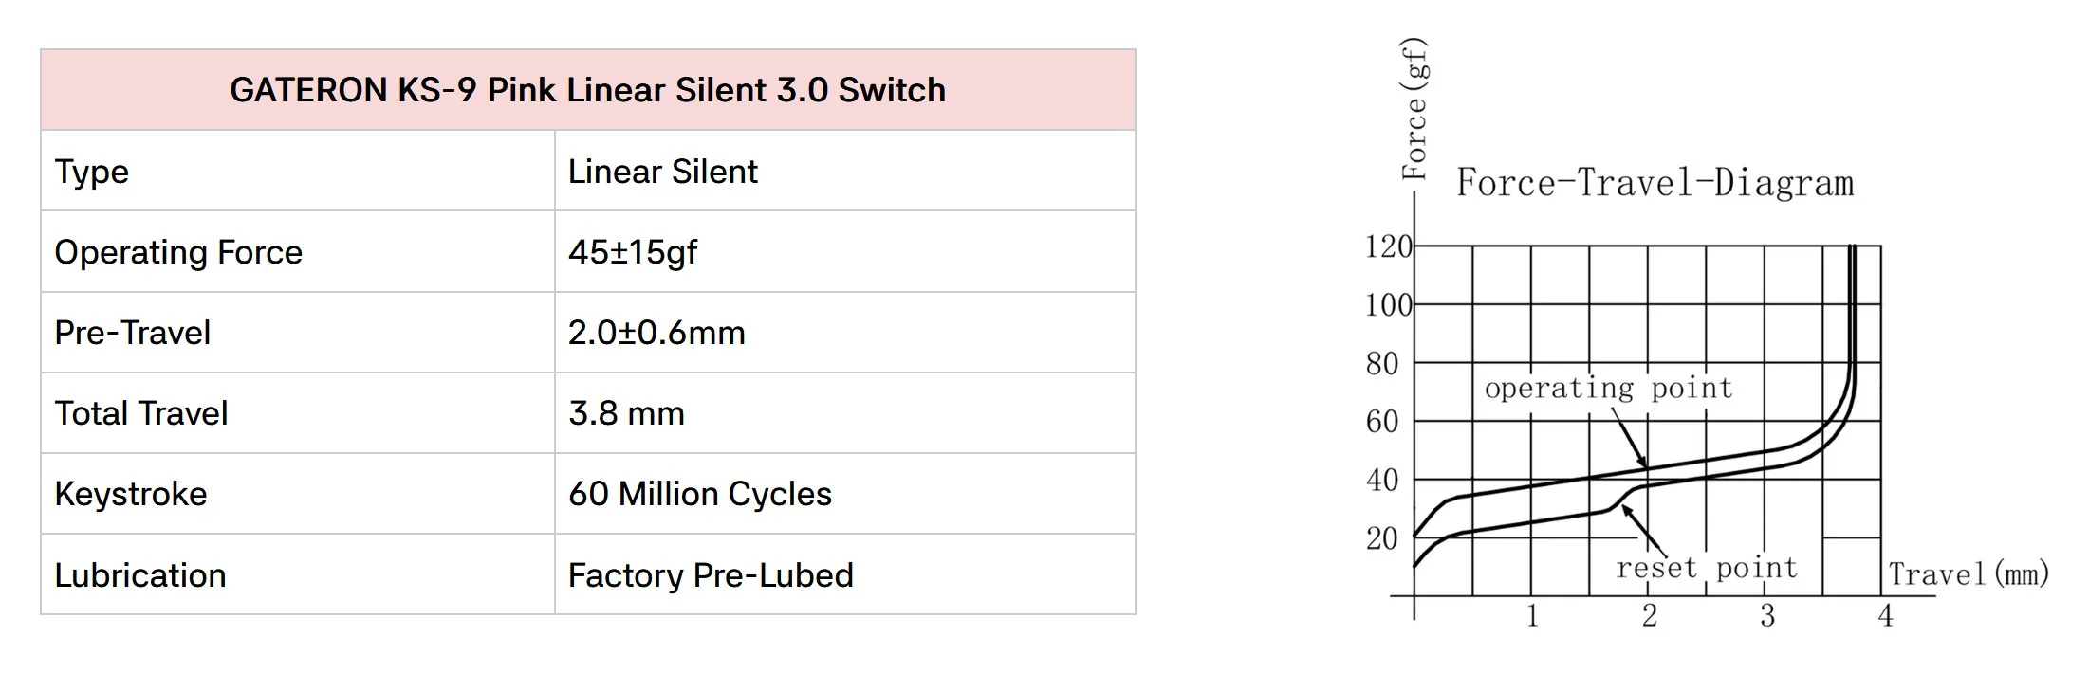The width and height of the screenshot is (2089, 673).
Task: Select the Lubrication row label
Action: coord(140,575)
